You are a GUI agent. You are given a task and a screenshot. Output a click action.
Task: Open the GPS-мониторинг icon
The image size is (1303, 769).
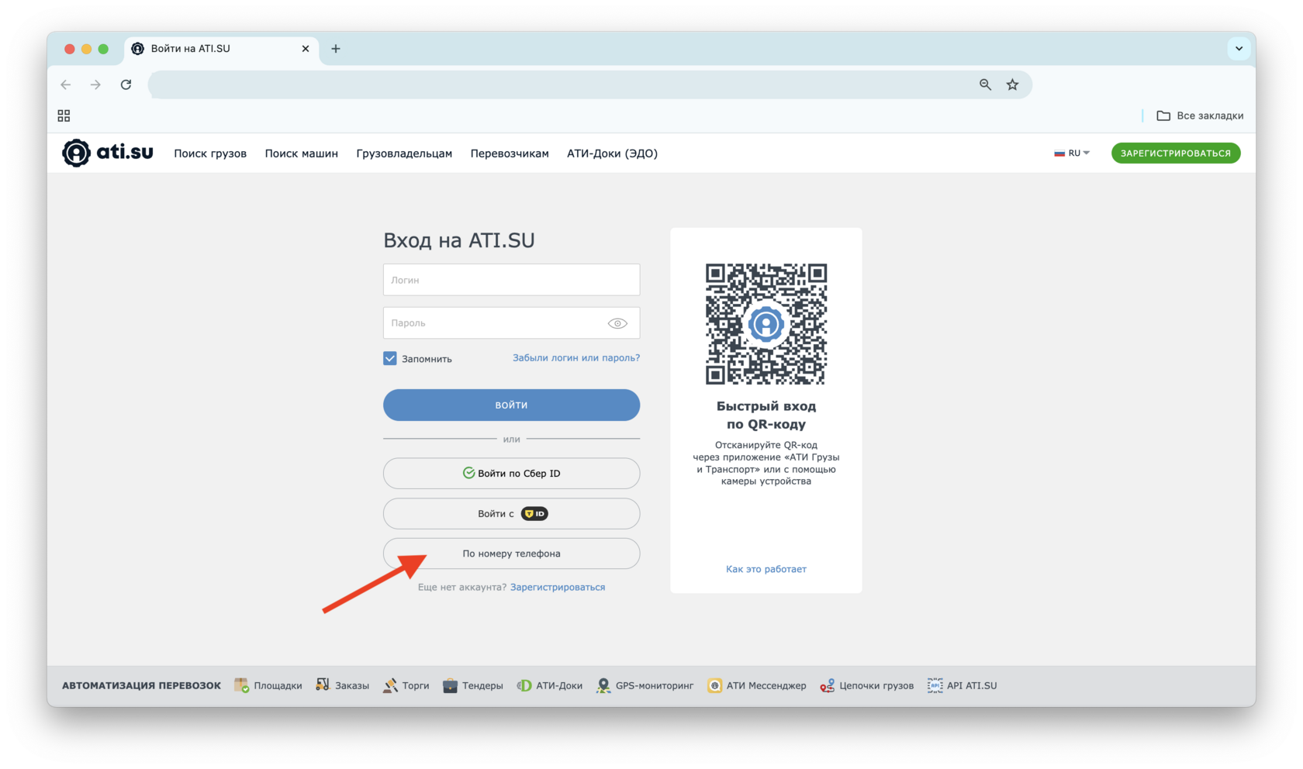pos(603,685)
